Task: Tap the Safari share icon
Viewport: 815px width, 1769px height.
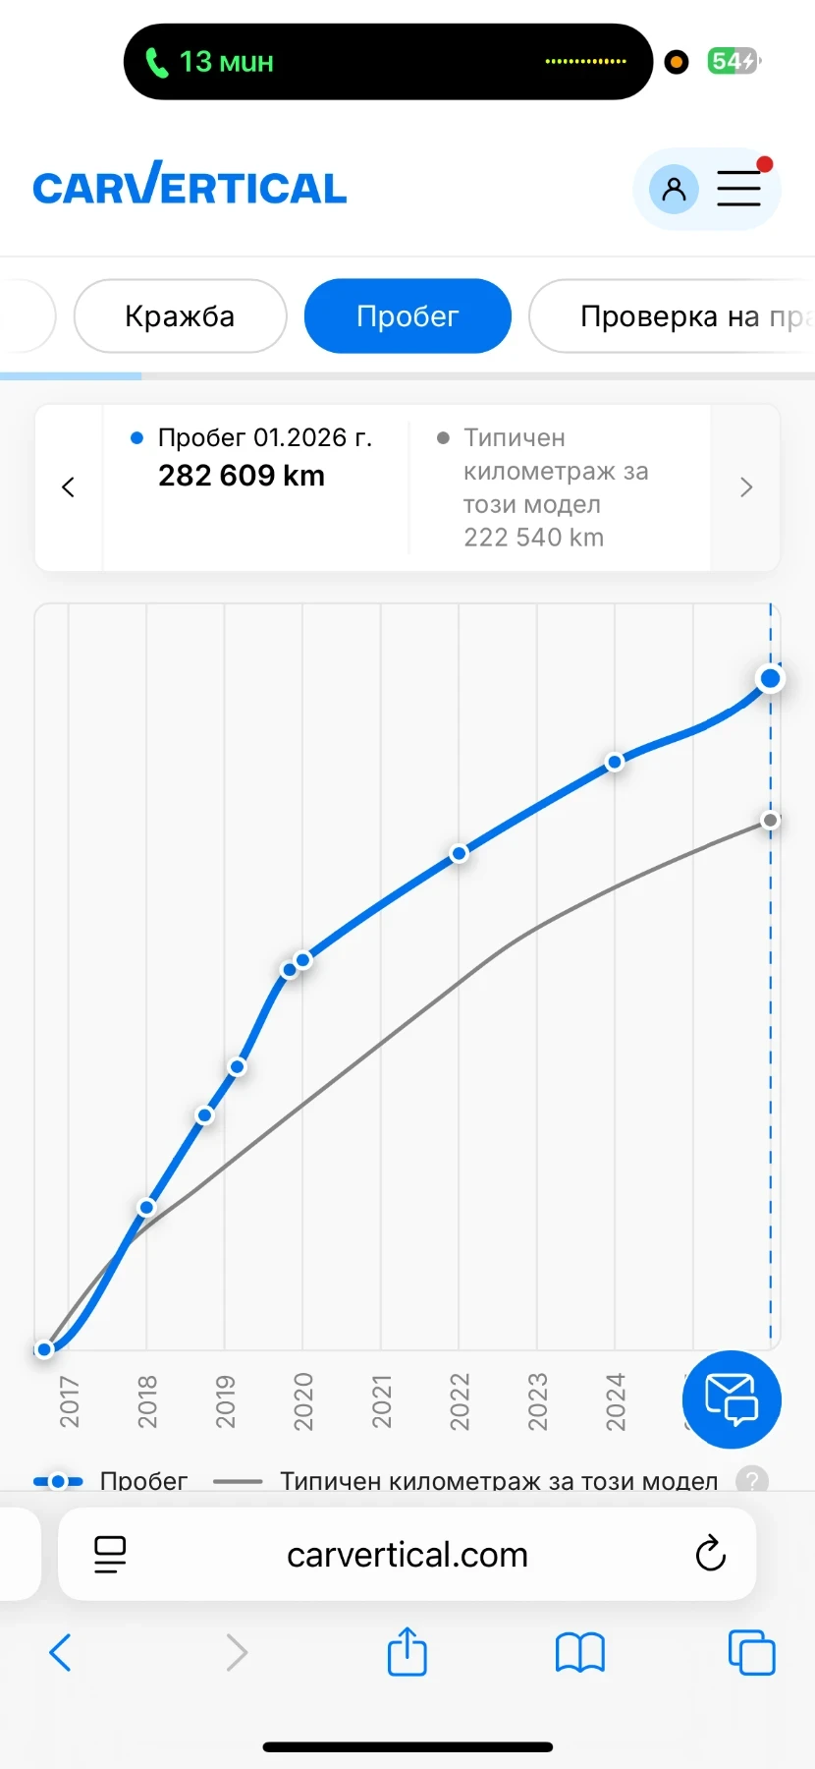Action: (407, 1652)
